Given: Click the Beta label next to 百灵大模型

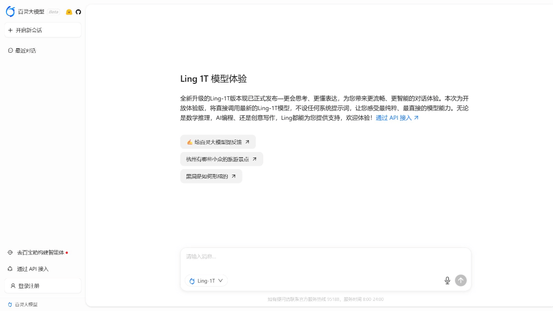Looking at the screenshot, I should [53, 12].
